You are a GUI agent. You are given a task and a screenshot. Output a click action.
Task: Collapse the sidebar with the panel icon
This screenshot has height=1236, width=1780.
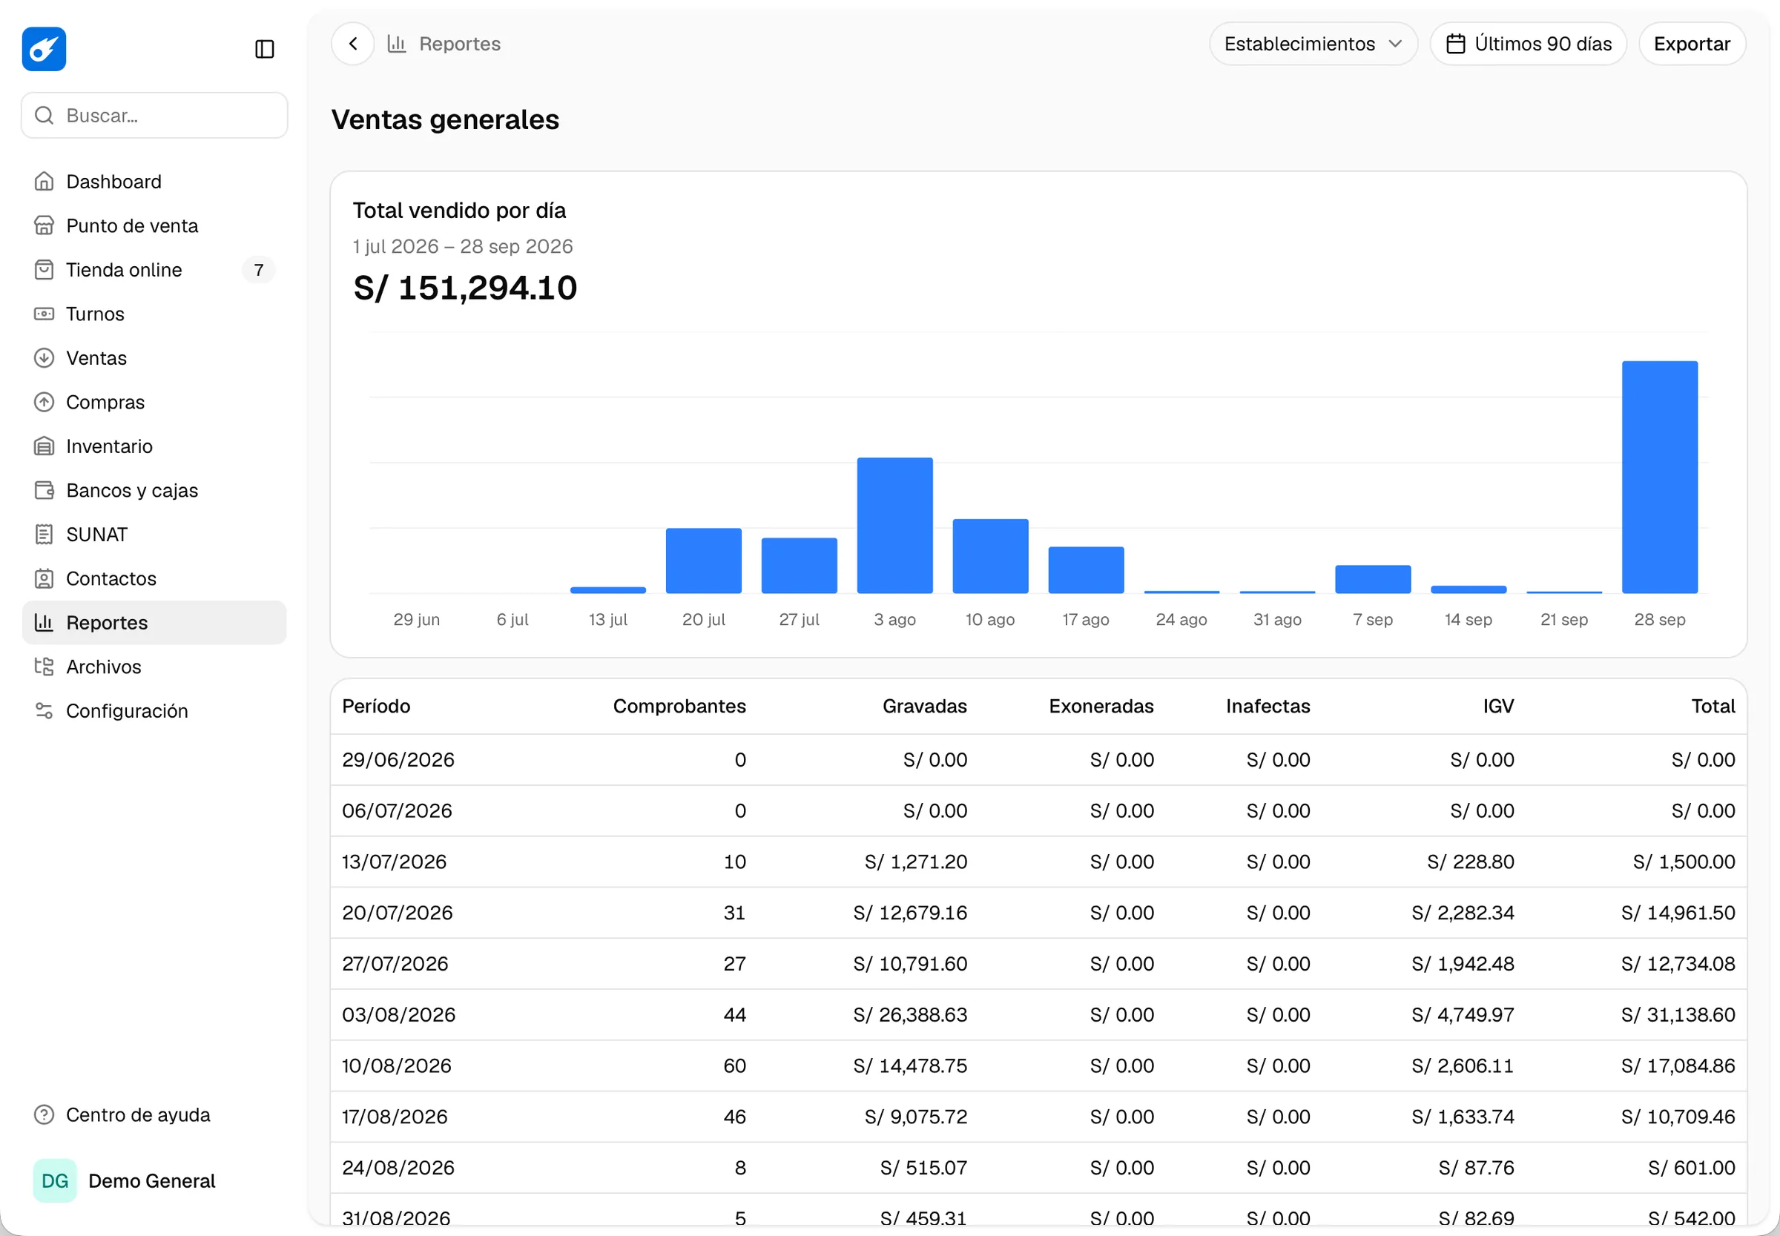click(265, 49)
